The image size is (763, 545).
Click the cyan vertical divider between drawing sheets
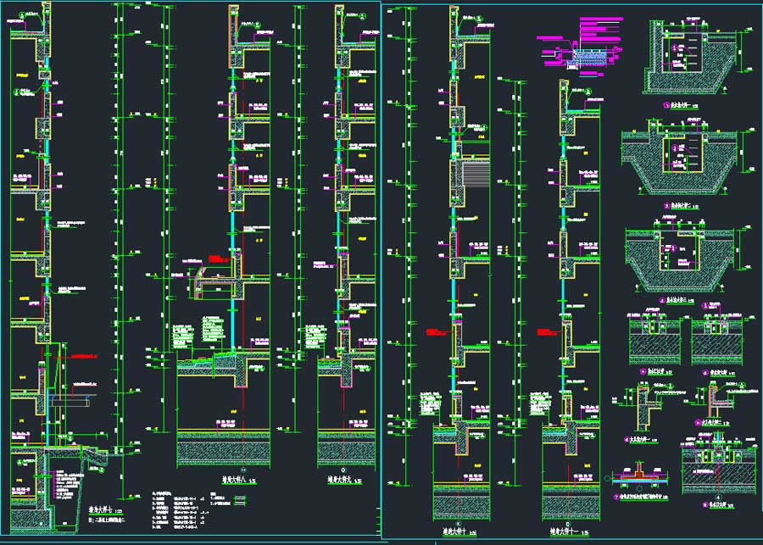(381, 271)
